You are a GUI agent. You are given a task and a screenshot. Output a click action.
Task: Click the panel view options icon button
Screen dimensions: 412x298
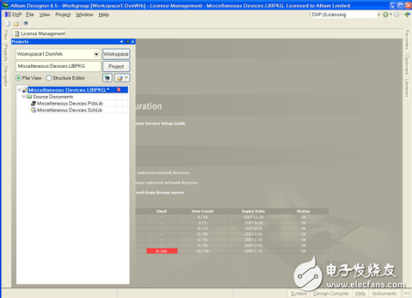point(119,78)
